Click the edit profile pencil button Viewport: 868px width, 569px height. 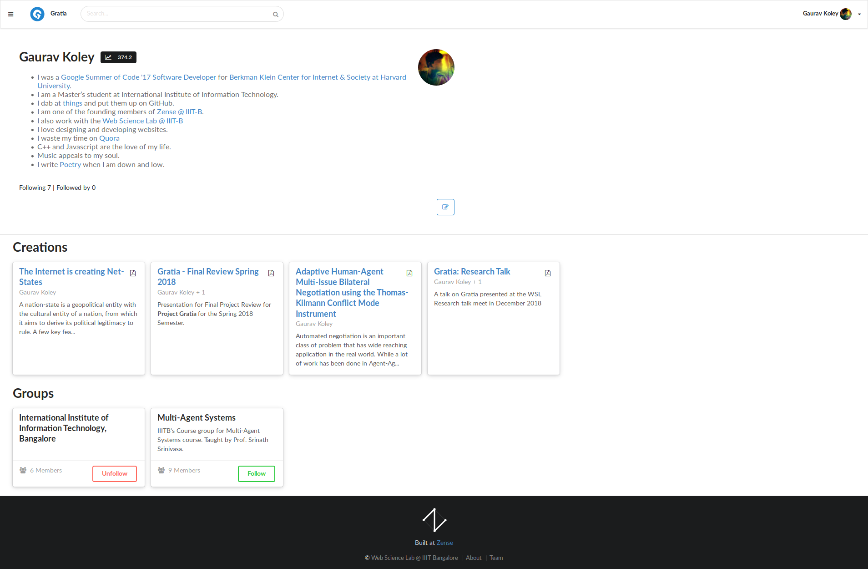click(x=445, y=207)
